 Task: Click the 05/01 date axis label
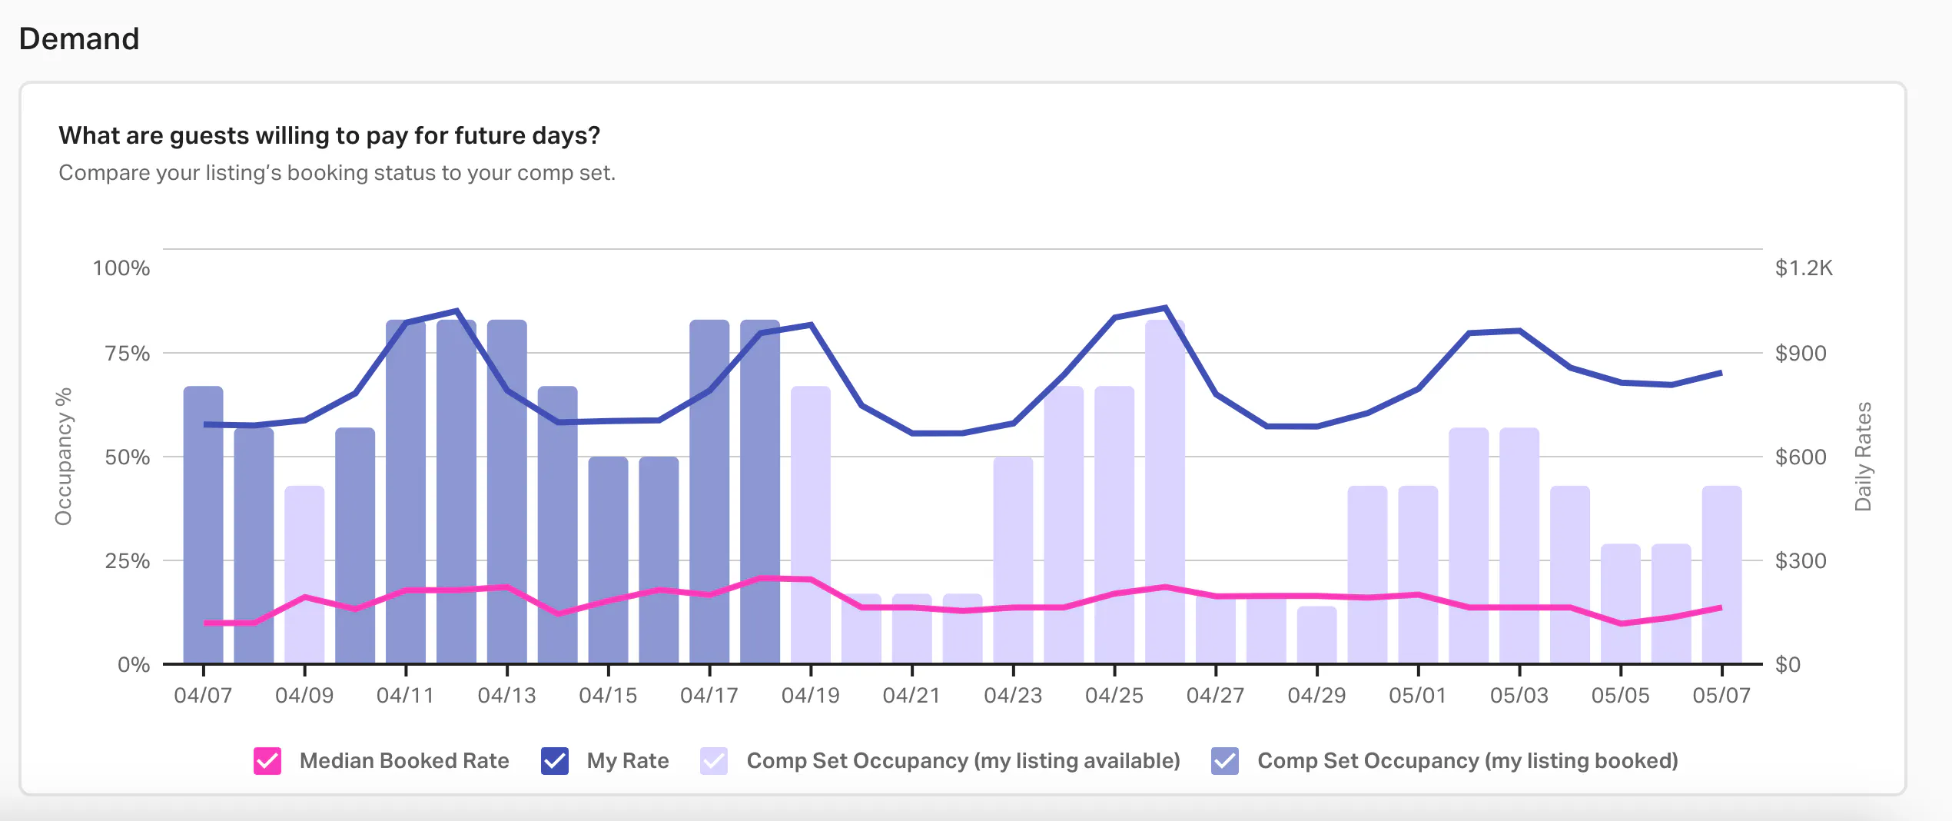pos(1418,696)
